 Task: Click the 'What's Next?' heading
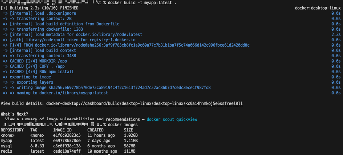pyautogui.click(x=14, y=114)
